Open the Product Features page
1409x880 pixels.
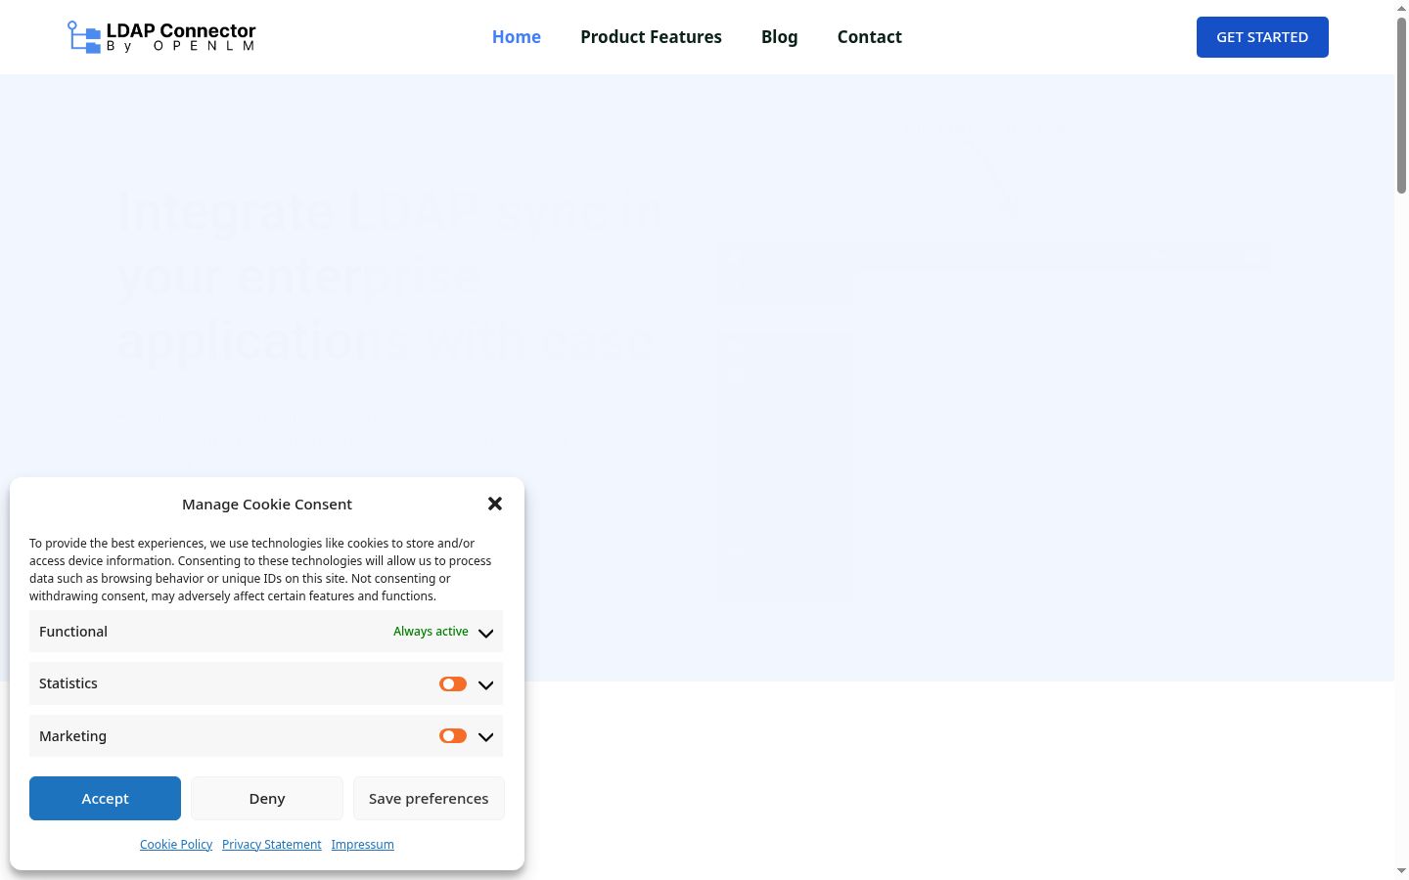tap(651, 37)
